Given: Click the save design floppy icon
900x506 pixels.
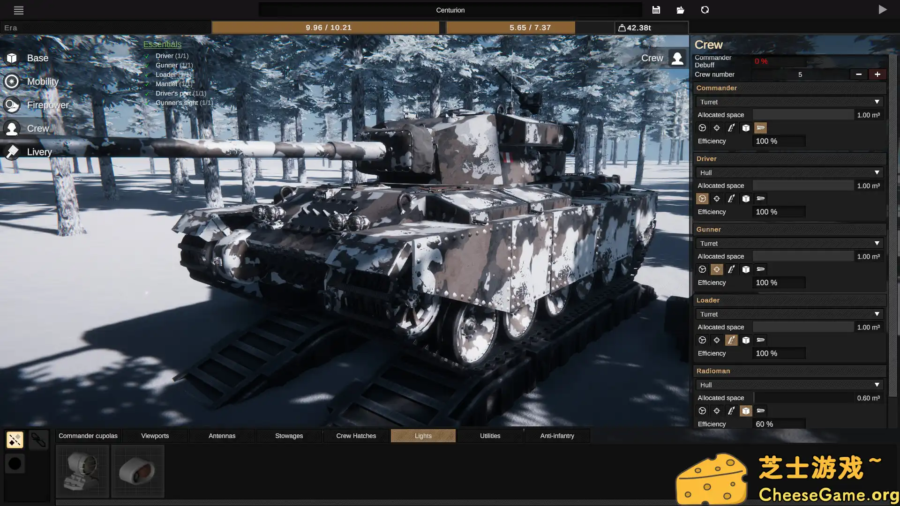Looking at the screenshot, I should 656,10.
